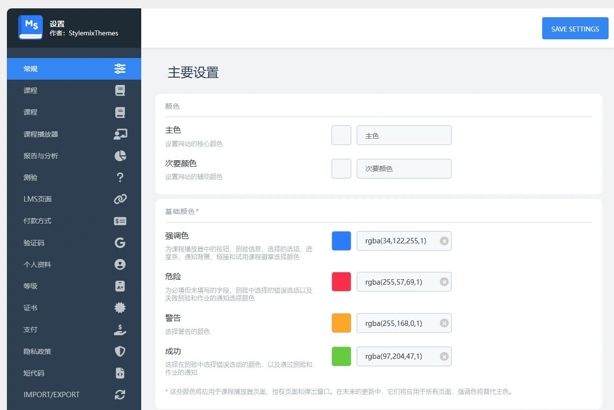
Task: Open the 强调色 blue color swatch
Action: pyautogui.click(x=341, y=240)
